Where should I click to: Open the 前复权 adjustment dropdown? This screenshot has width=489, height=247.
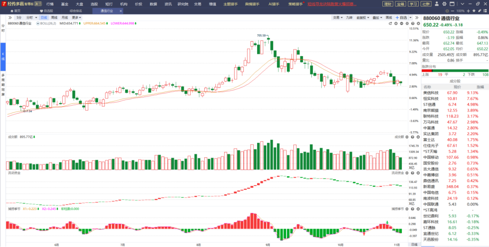(362, 17)
